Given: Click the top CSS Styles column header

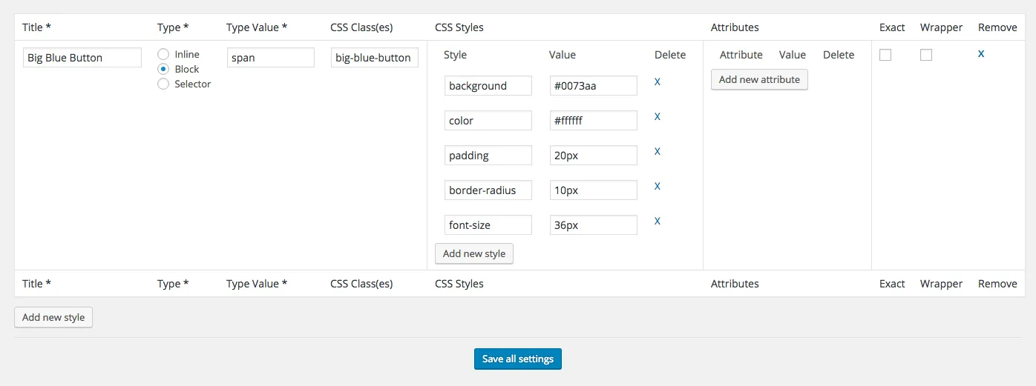Looking at the screenshot, I should click(459, 27).
